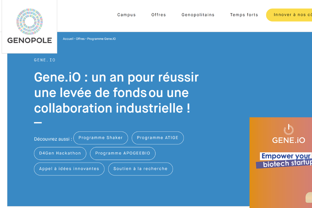The width and height of the screenshot is (312, 208).
Task: Click the GENE.iO power icon on banner
Action: point(289,129)
